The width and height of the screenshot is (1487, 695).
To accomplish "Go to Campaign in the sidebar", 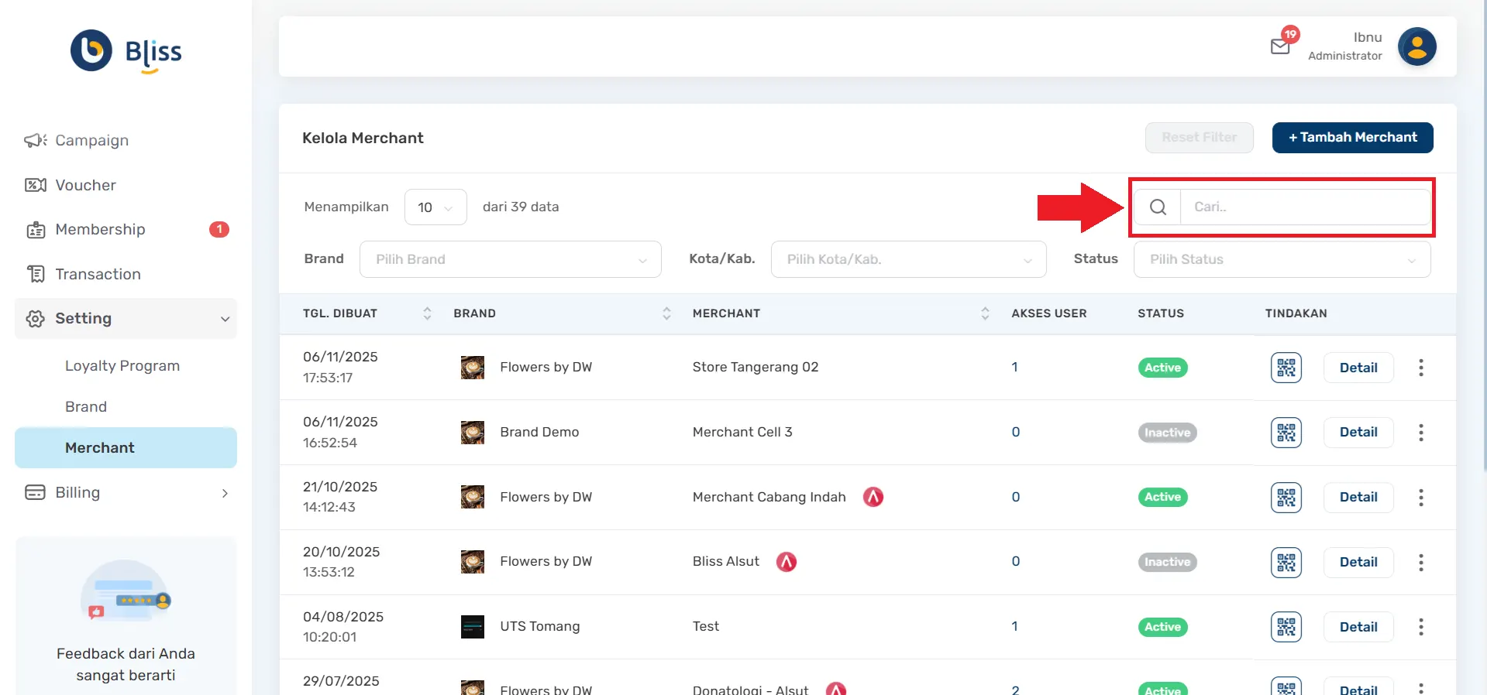I will pyautogui.click(x=91, y=140).
